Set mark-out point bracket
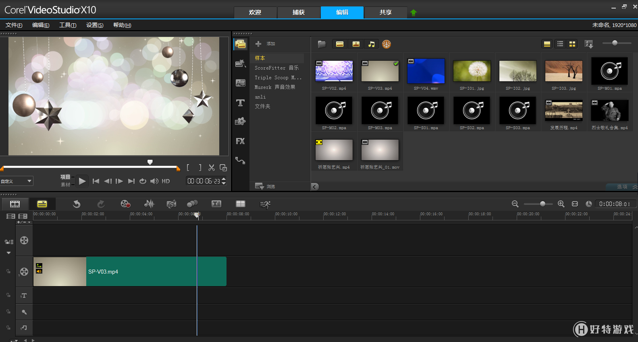 pos(200,168)
